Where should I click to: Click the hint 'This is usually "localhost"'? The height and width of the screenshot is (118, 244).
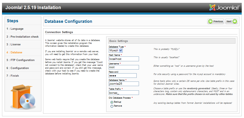167,57
